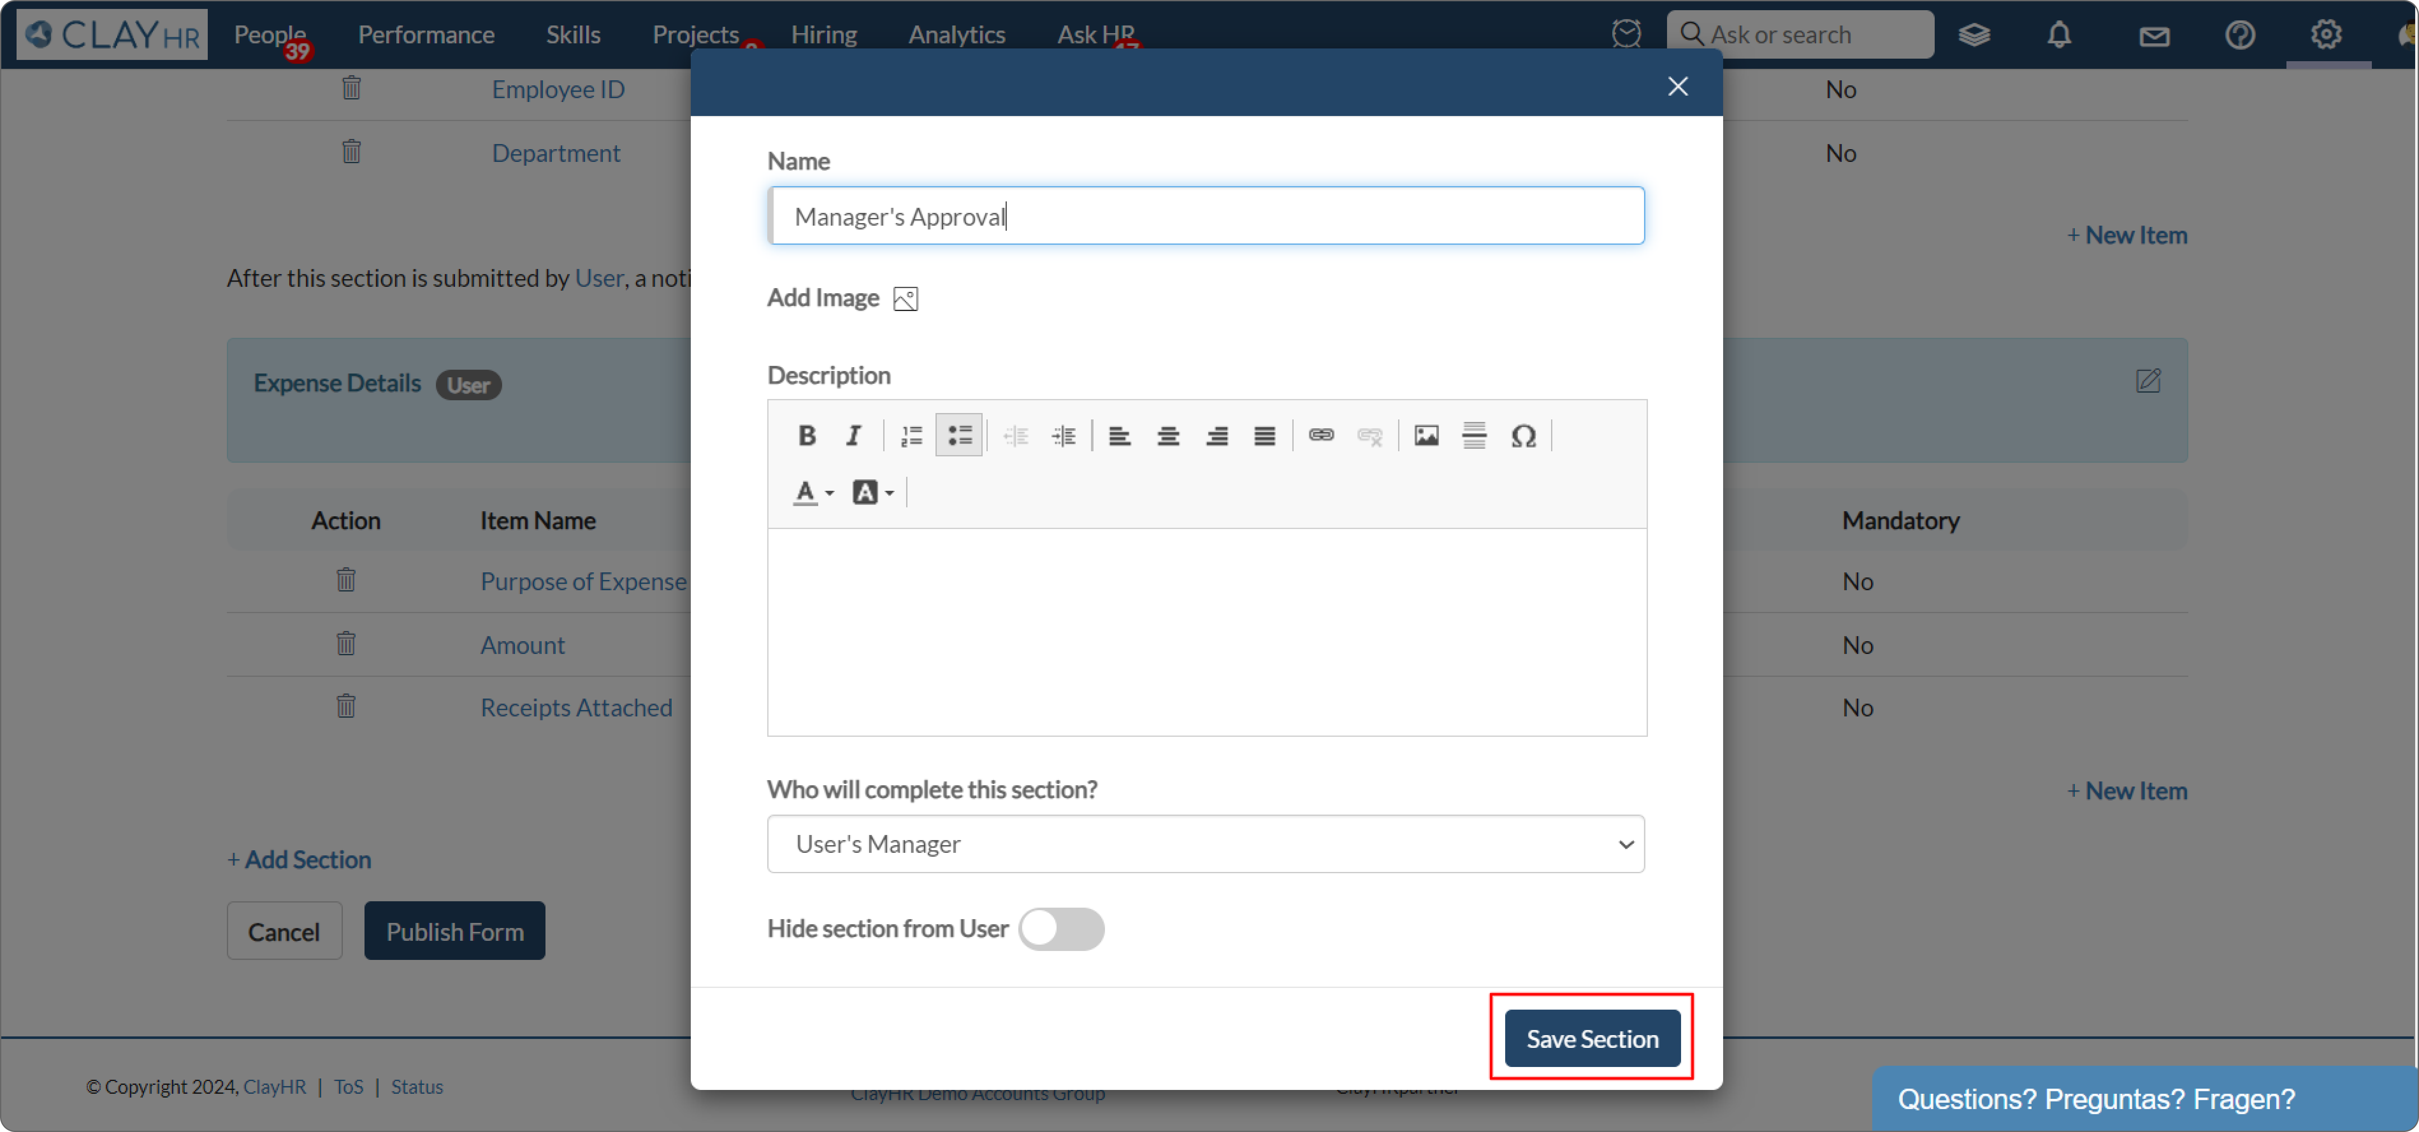Insert special character Omega symbol
The width and height of the screenshot is (2419, 1132).
tap(1522, 436)
